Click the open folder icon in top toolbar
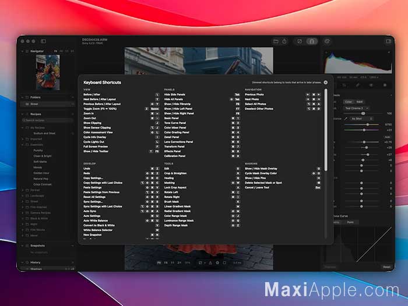408x306 pixels. pyautogui.click(x=276, y=41)
